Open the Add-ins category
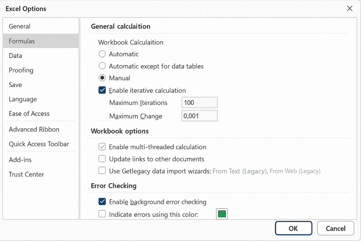 click(x=20, y=160)
